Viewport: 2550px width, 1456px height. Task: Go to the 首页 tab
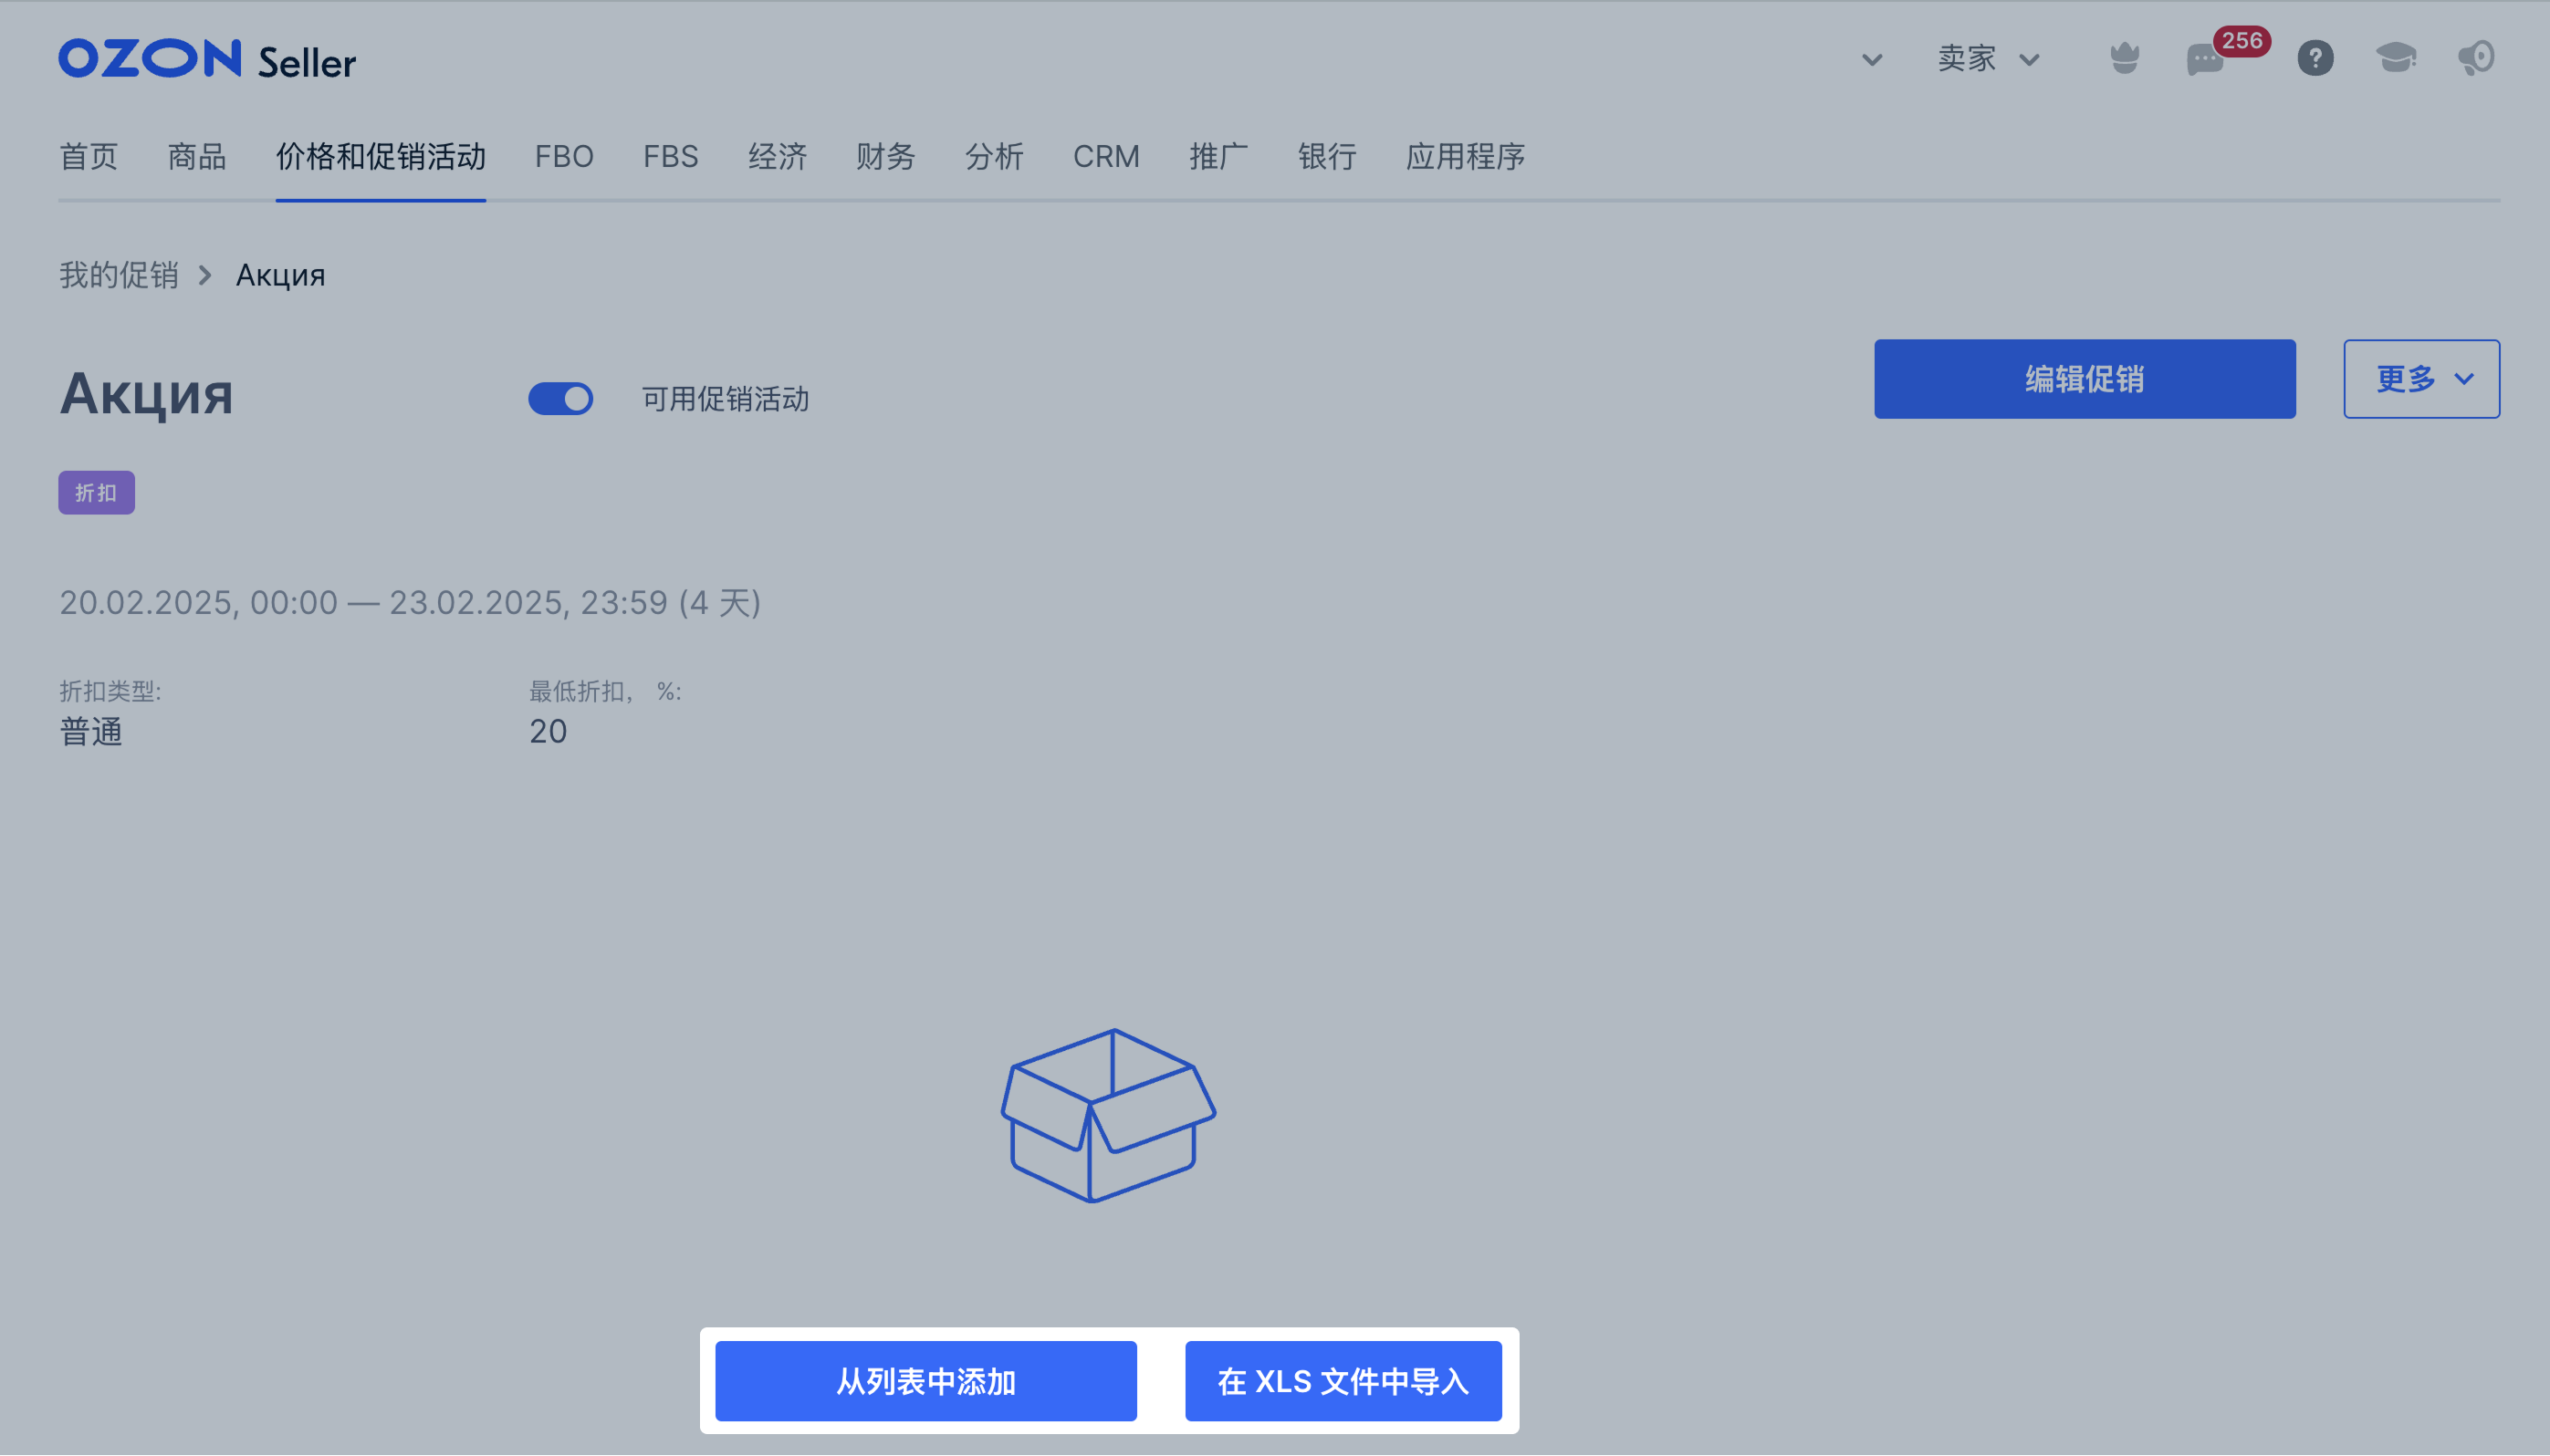click(89, 156)
